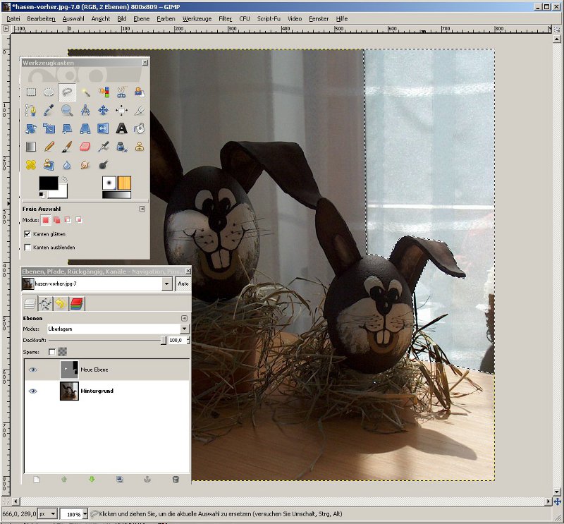This screenshot has height=524, width=564.
Task: Click the black foreground color swatch
Action: tap(48, 183)
